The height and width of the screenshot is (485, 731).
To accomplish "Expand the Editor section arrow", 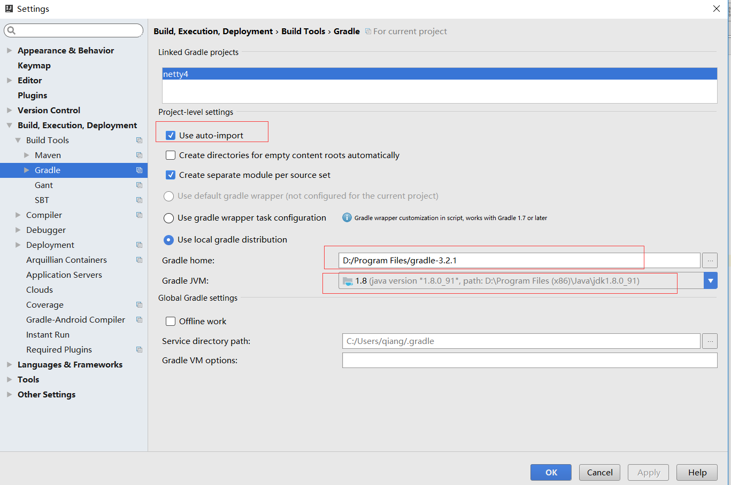I will tap(9, 80).
